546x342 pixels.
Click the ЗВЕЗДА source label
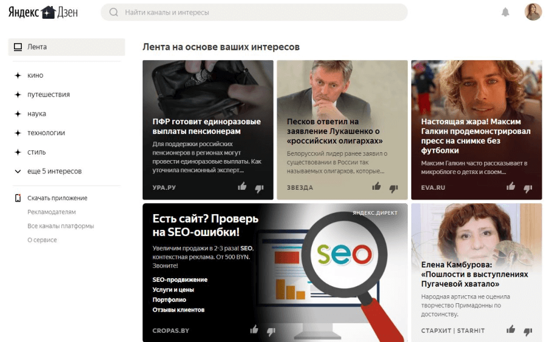click(x=300, y=187)
